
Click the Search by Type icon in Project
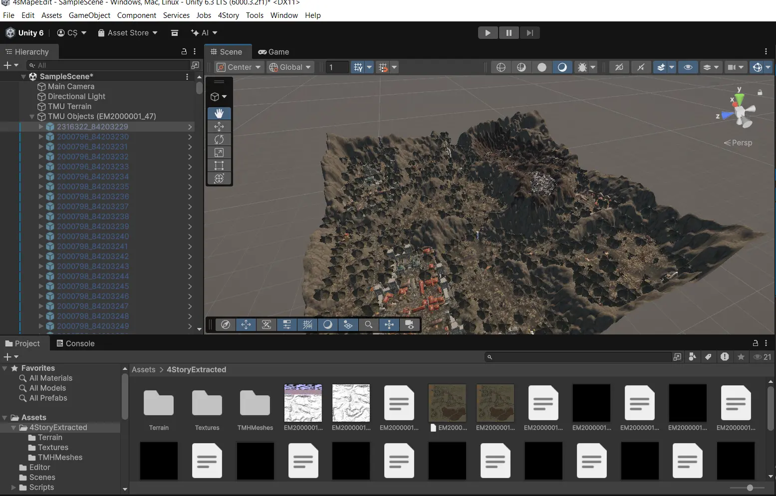(x=692, y=357)
